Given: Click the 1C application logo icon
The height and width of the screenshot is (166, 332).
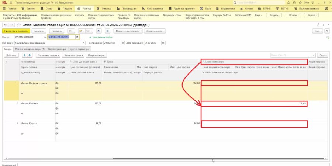Looking at the screenshot, I should (x=4, y=3).
